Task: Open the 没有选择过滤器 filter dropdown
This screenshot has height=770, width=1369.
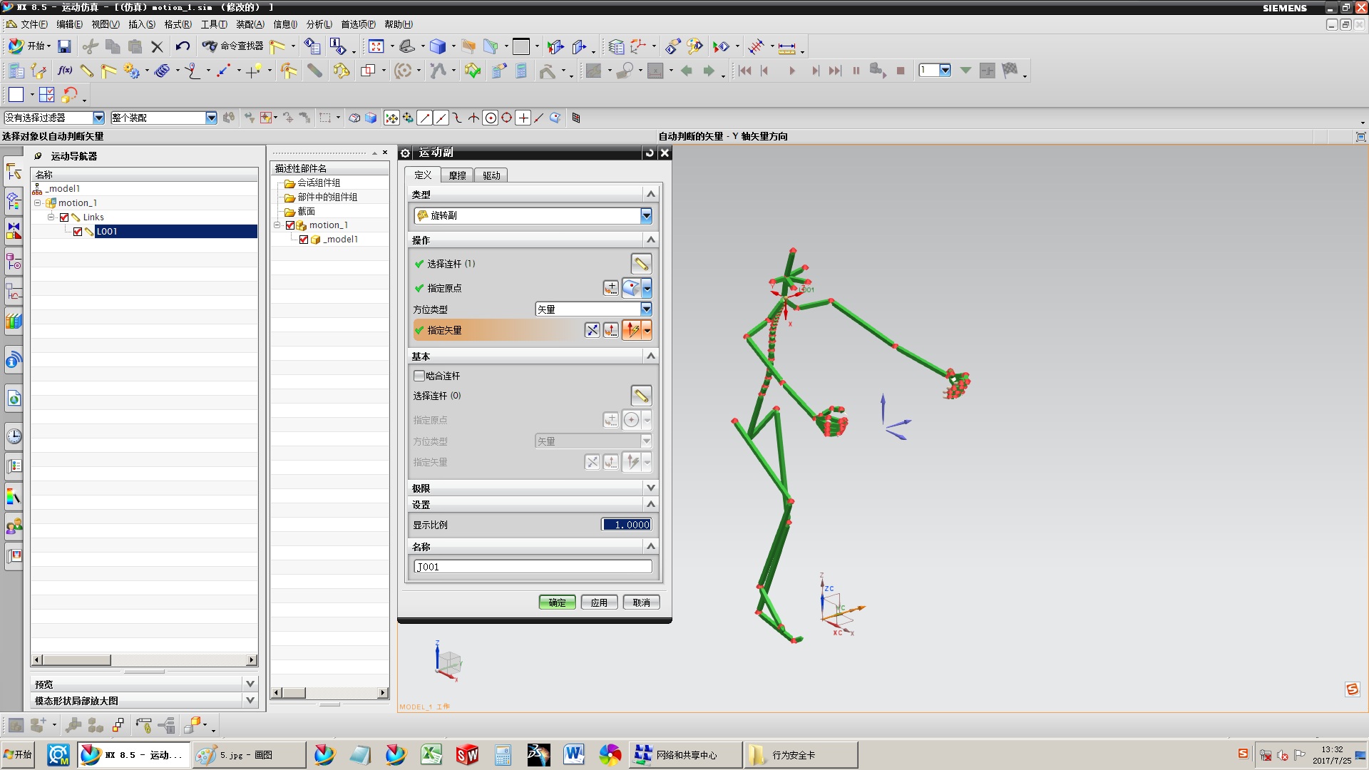Action: coord(99,118)
